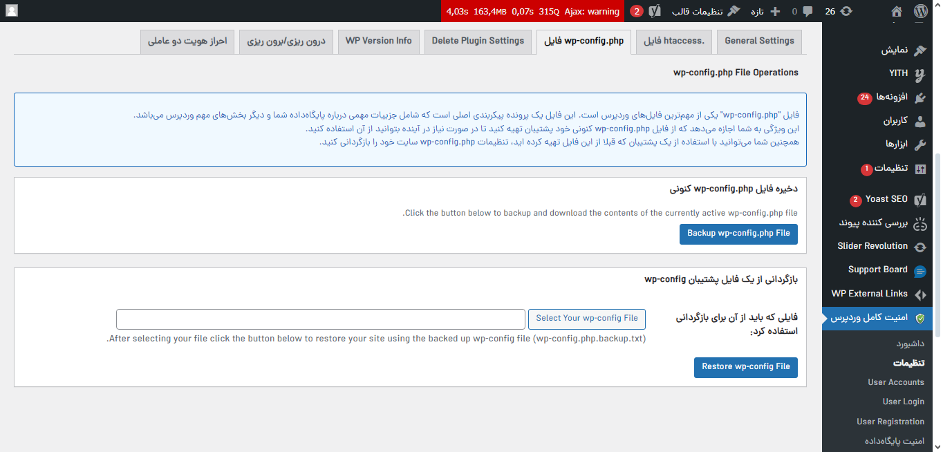Click the Yoast SEO icon in sidebar
The height and width of the screenshot is (452, 943).
coord(920,200)
